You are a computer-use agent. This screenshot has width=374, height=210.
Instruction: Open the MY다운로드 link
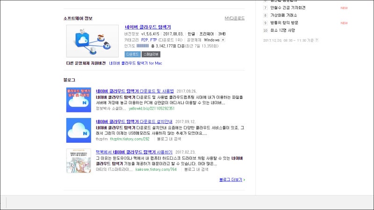click(x=235, y=18)
